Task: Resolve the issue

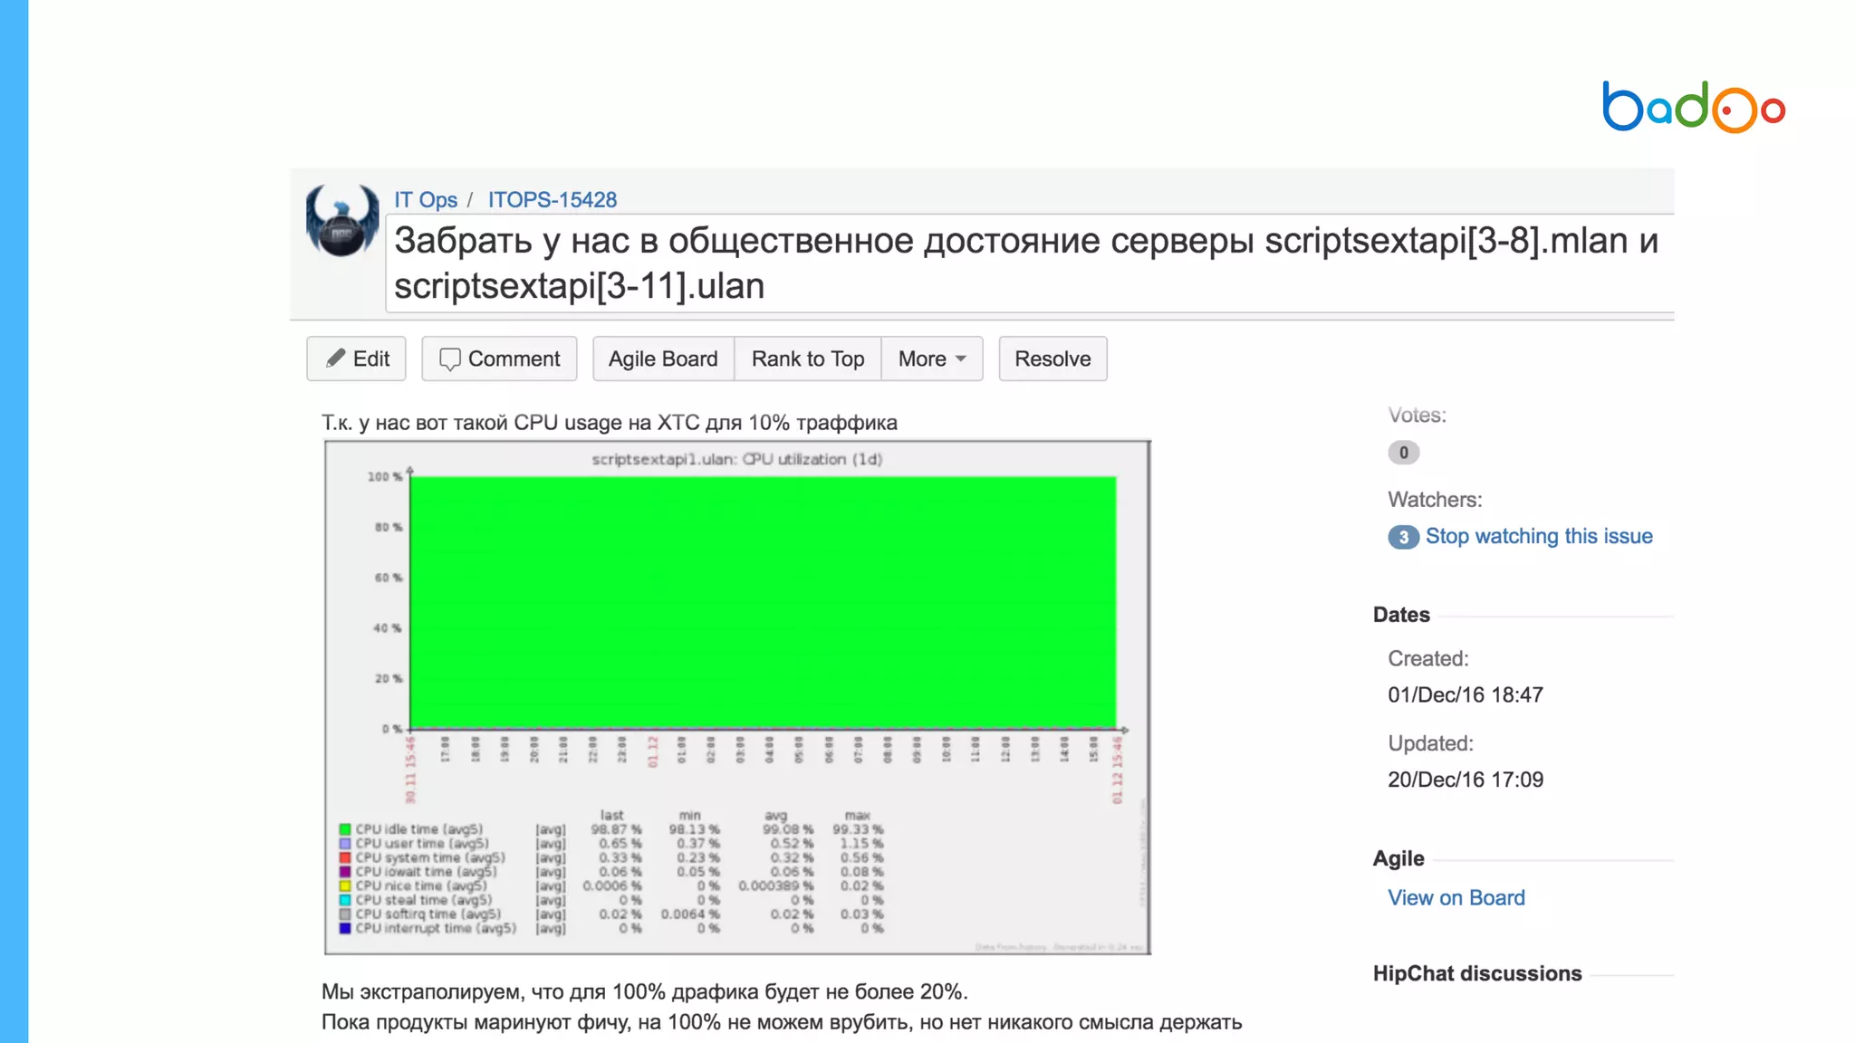Action: click(1052, 359)
